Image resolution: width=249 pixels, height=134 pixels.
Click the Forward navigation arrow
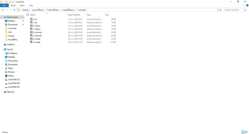click(8, 10)
